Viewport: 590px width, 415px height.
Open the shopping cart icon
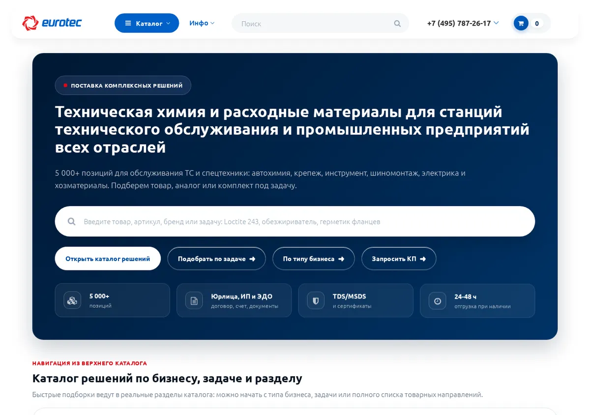pos(521,23)
